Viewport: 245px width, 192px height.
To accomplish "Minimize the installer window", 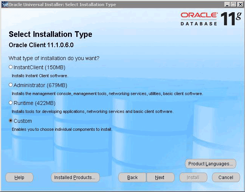I will click(228, 5).
